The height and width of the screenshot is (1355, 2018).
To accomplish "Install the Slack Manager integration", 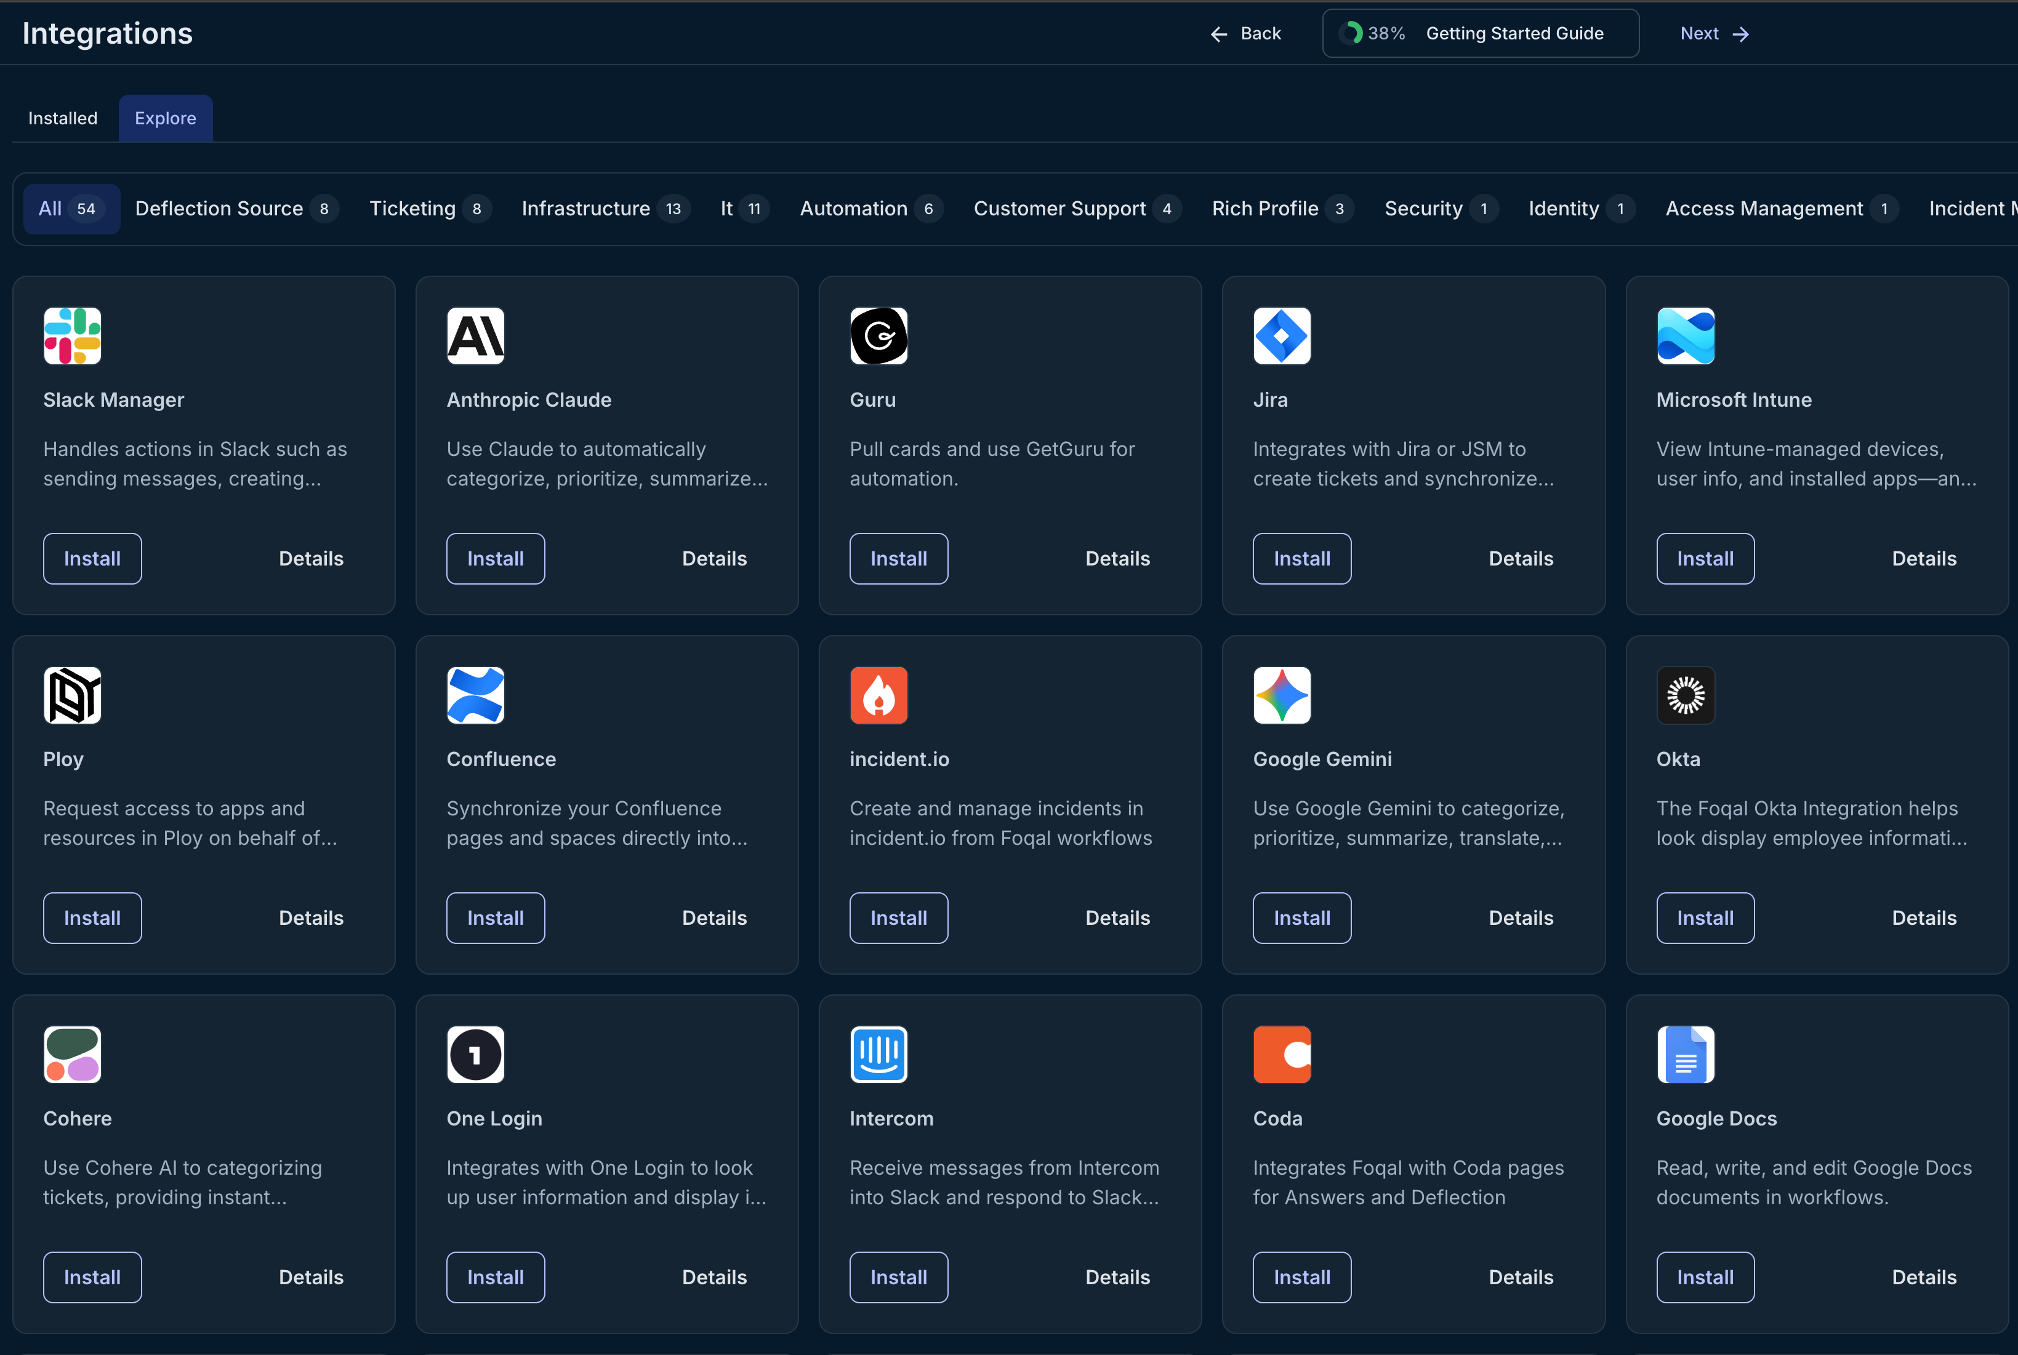I will pyautogui.click(x=92, y=559).
